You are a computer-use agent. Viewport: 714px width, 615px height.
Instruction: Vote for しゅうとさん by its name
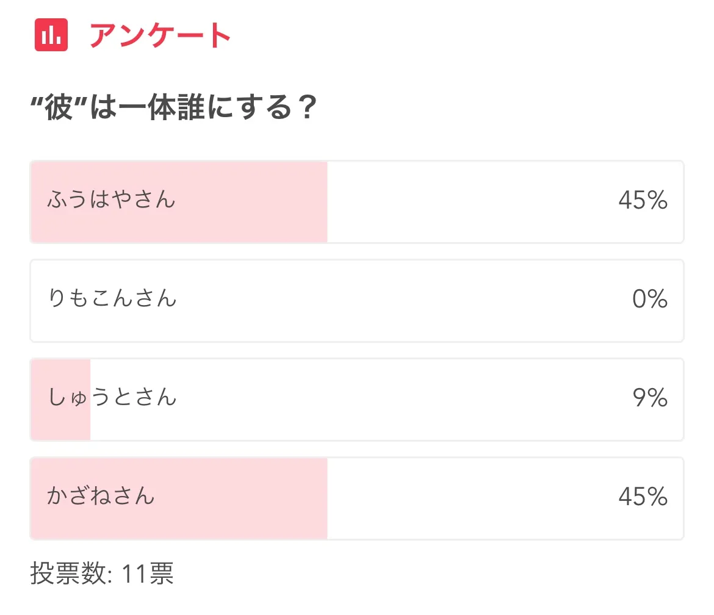click(112, 398)
